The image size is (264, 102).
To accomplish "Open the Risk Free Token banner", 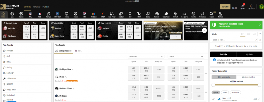I will (236, 25).
